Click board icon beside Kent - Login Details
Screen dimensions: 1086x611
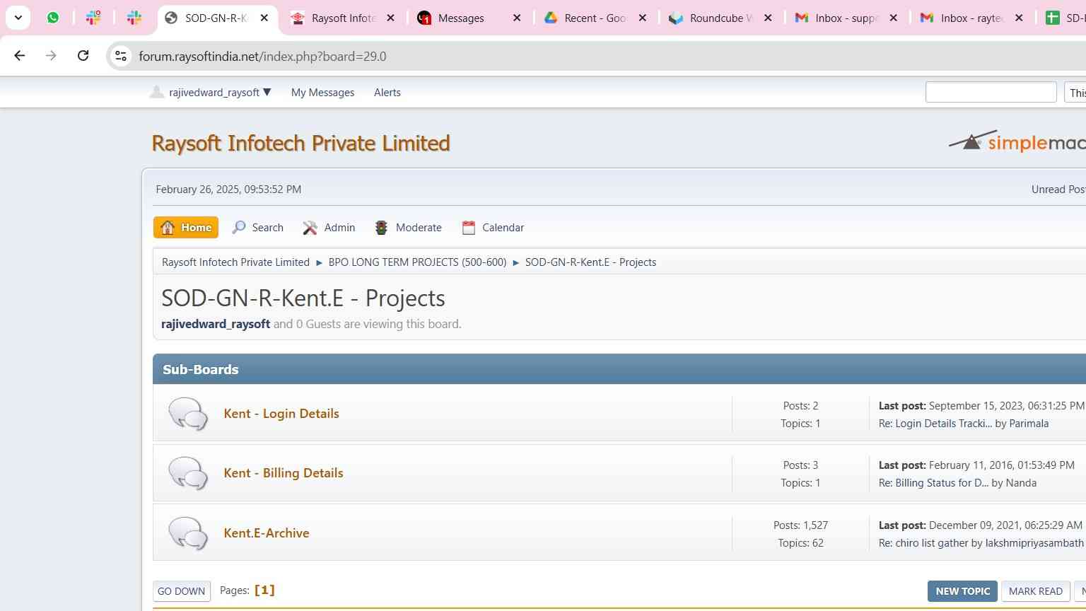click(188, 414)
